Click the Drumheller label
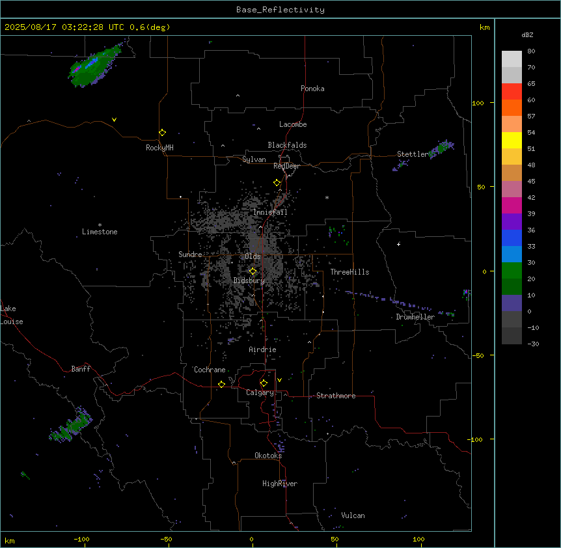 [415, 317]
